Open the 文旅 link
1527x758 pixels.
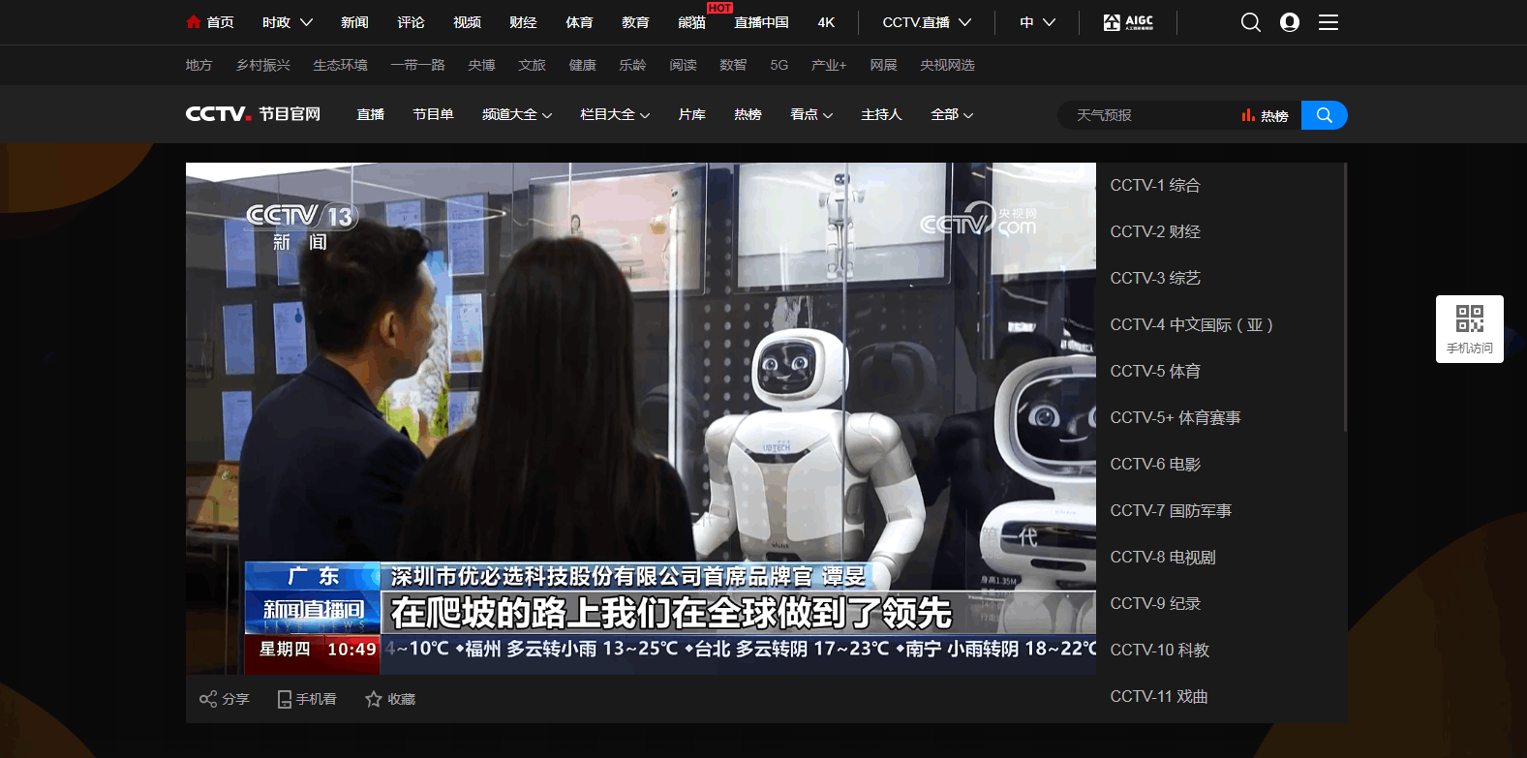pos(532,65)
